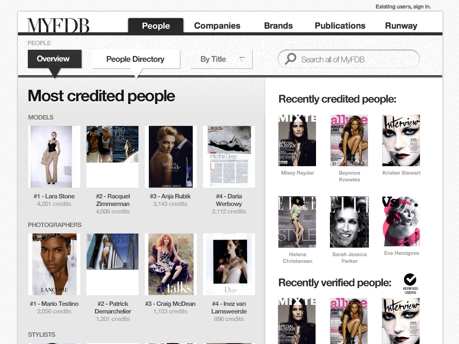Open the People tab
Image resolution: width=459 pixels, height=344 pixels.
tap(156, 26)
